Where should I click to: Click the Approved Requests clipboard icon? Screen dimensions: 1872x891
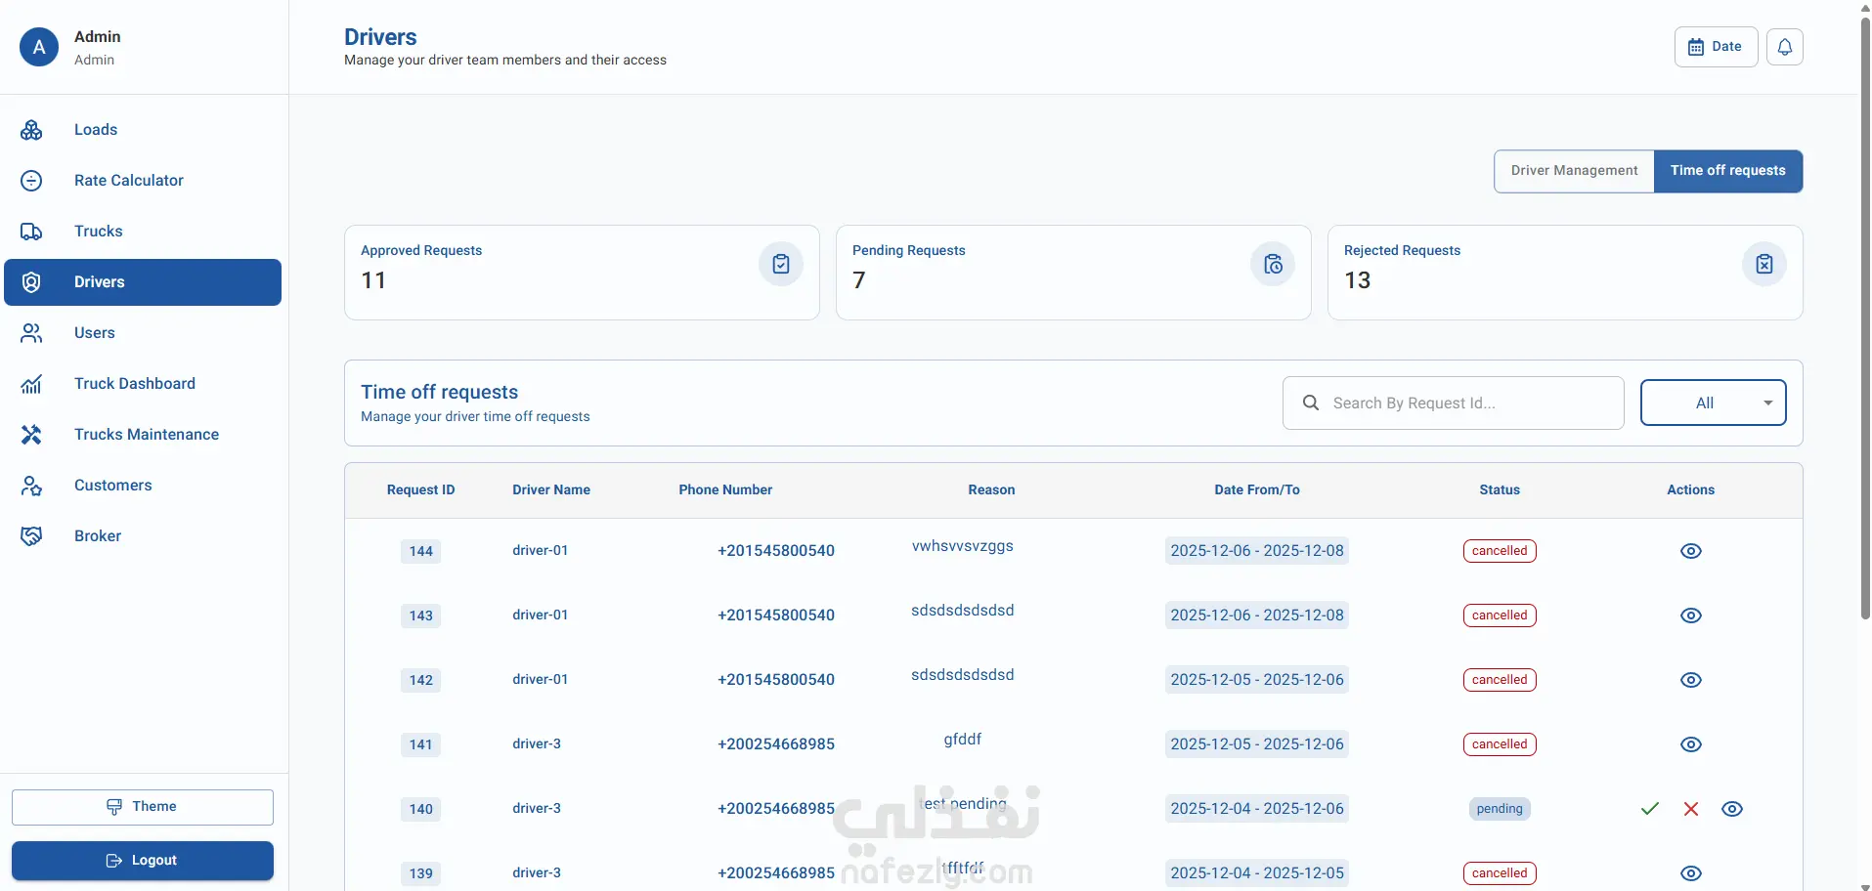781,264
